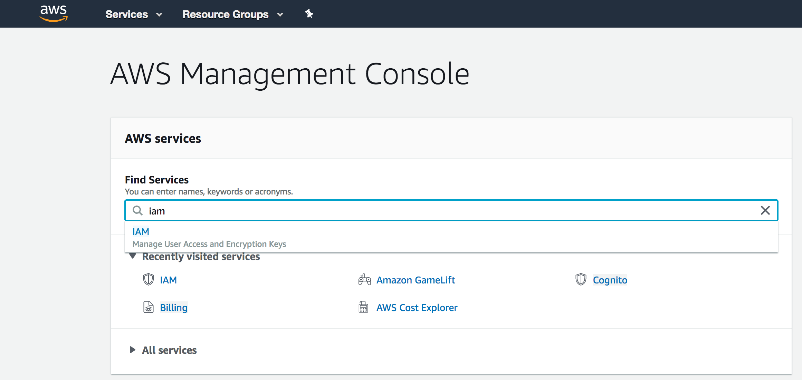
Task: Select the IAM search suggestion
Action: tap(451, 237)
